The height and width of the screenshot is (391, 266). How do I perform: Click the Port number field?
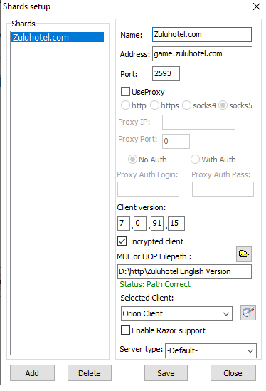166,73
